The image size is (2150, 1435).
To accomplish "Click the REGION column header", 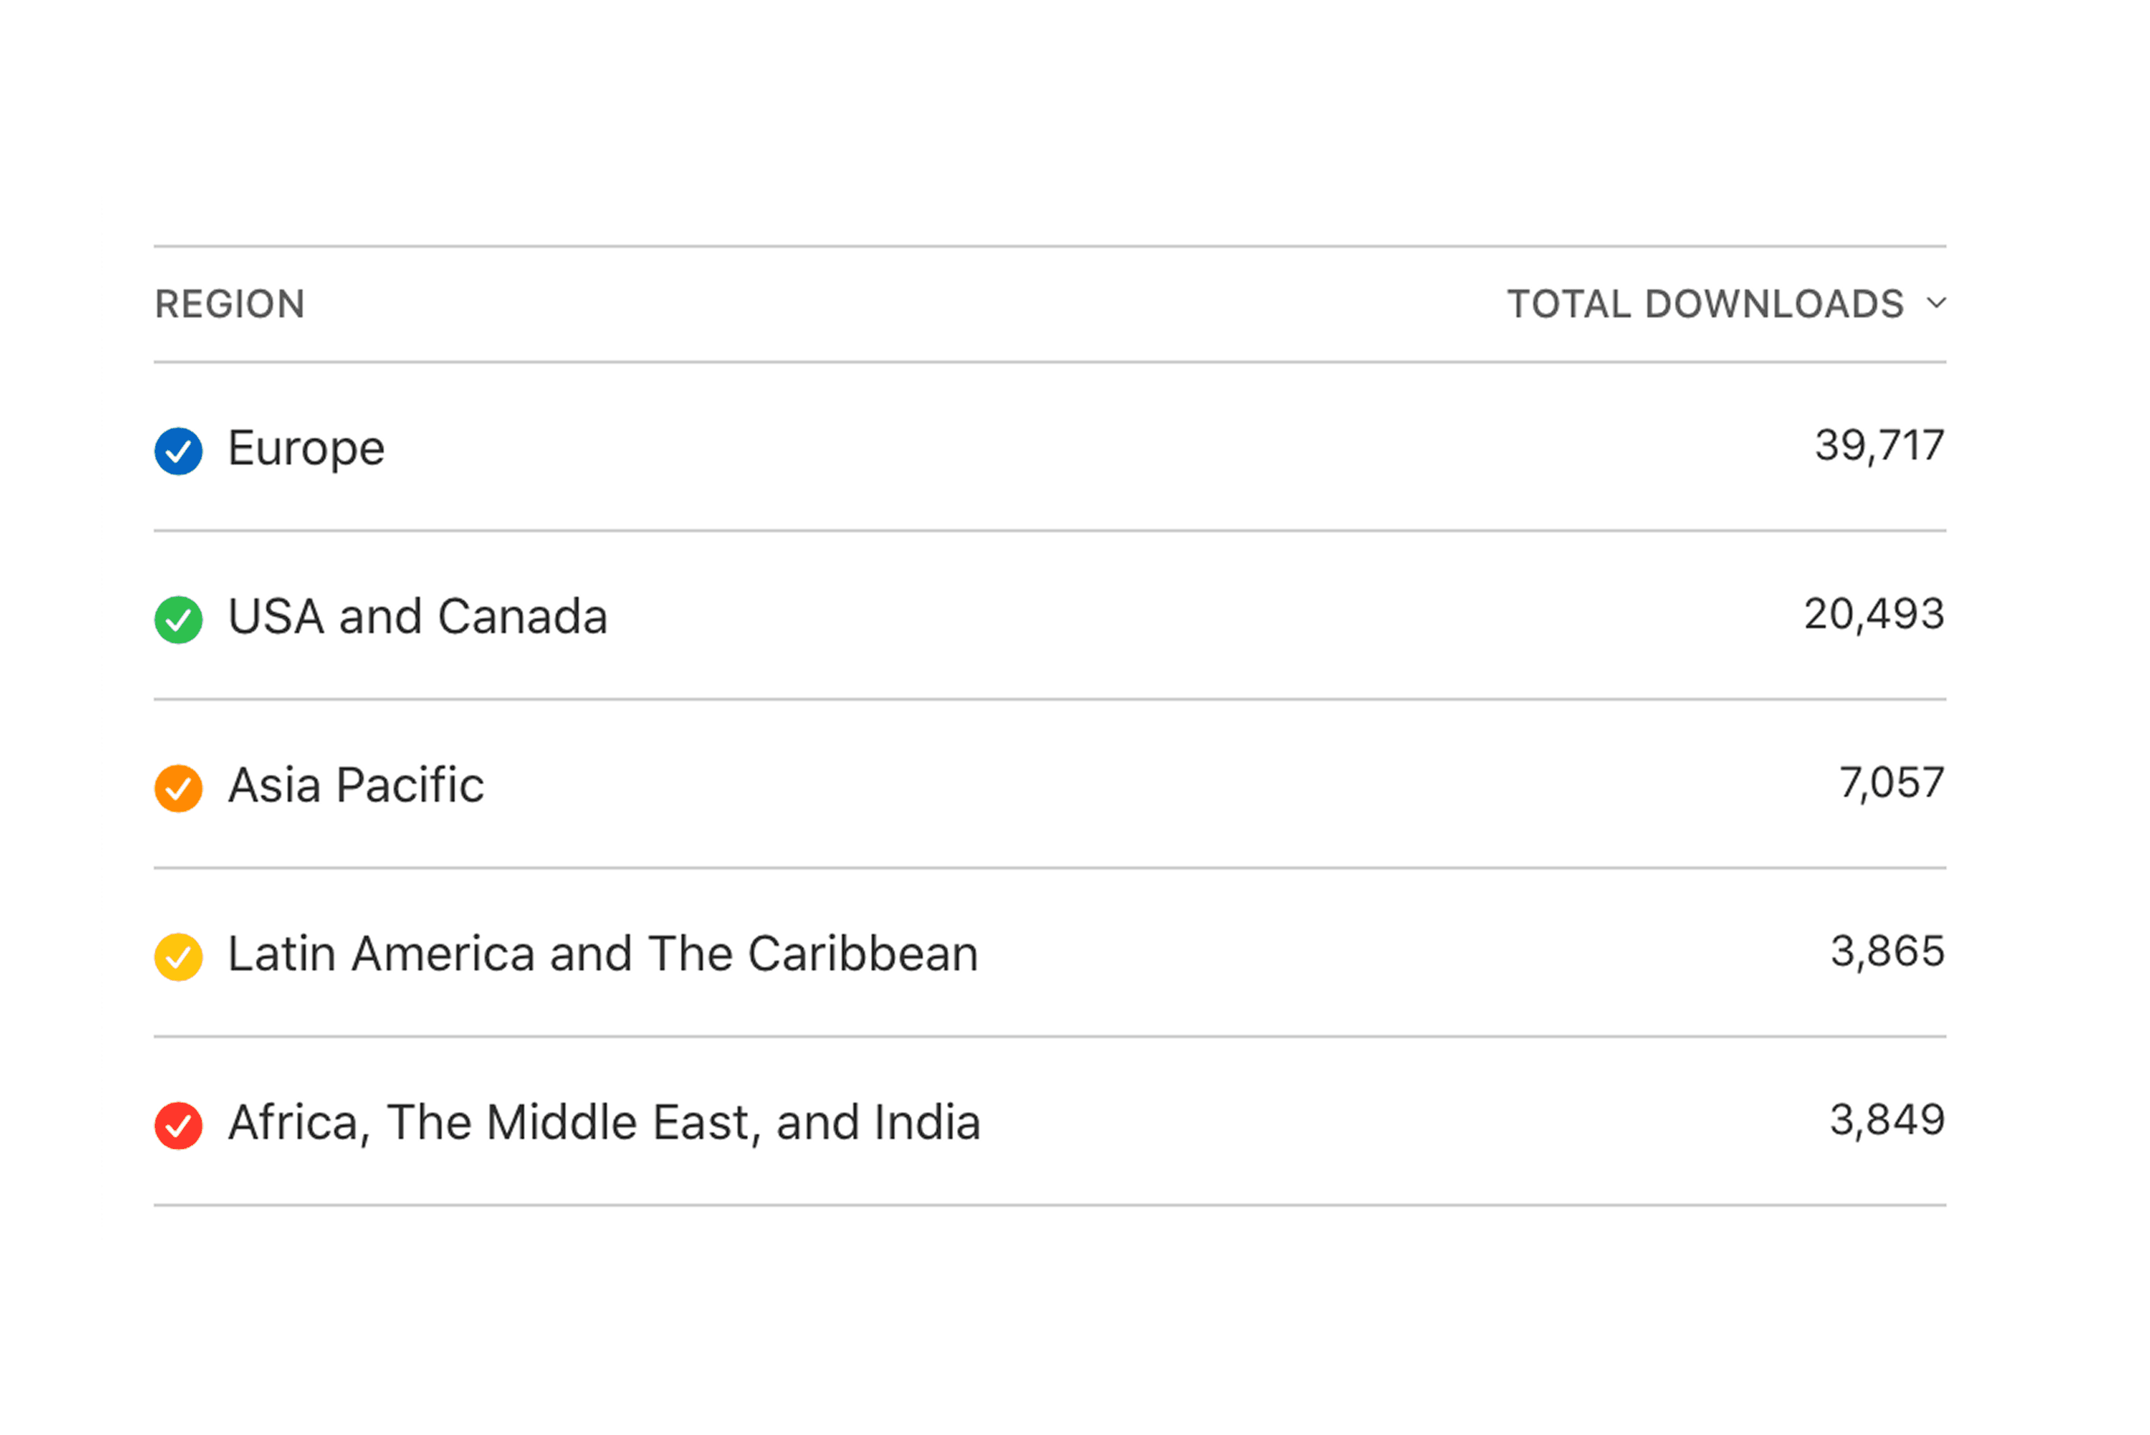I will [230, 304].
